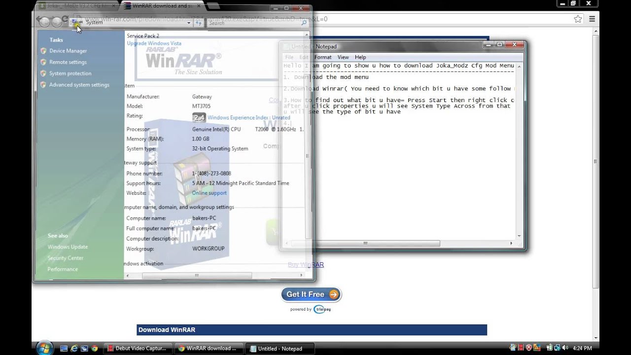Open Device Manager from the Tasks list
Viewport: 631px width, 355px height.
68,51
